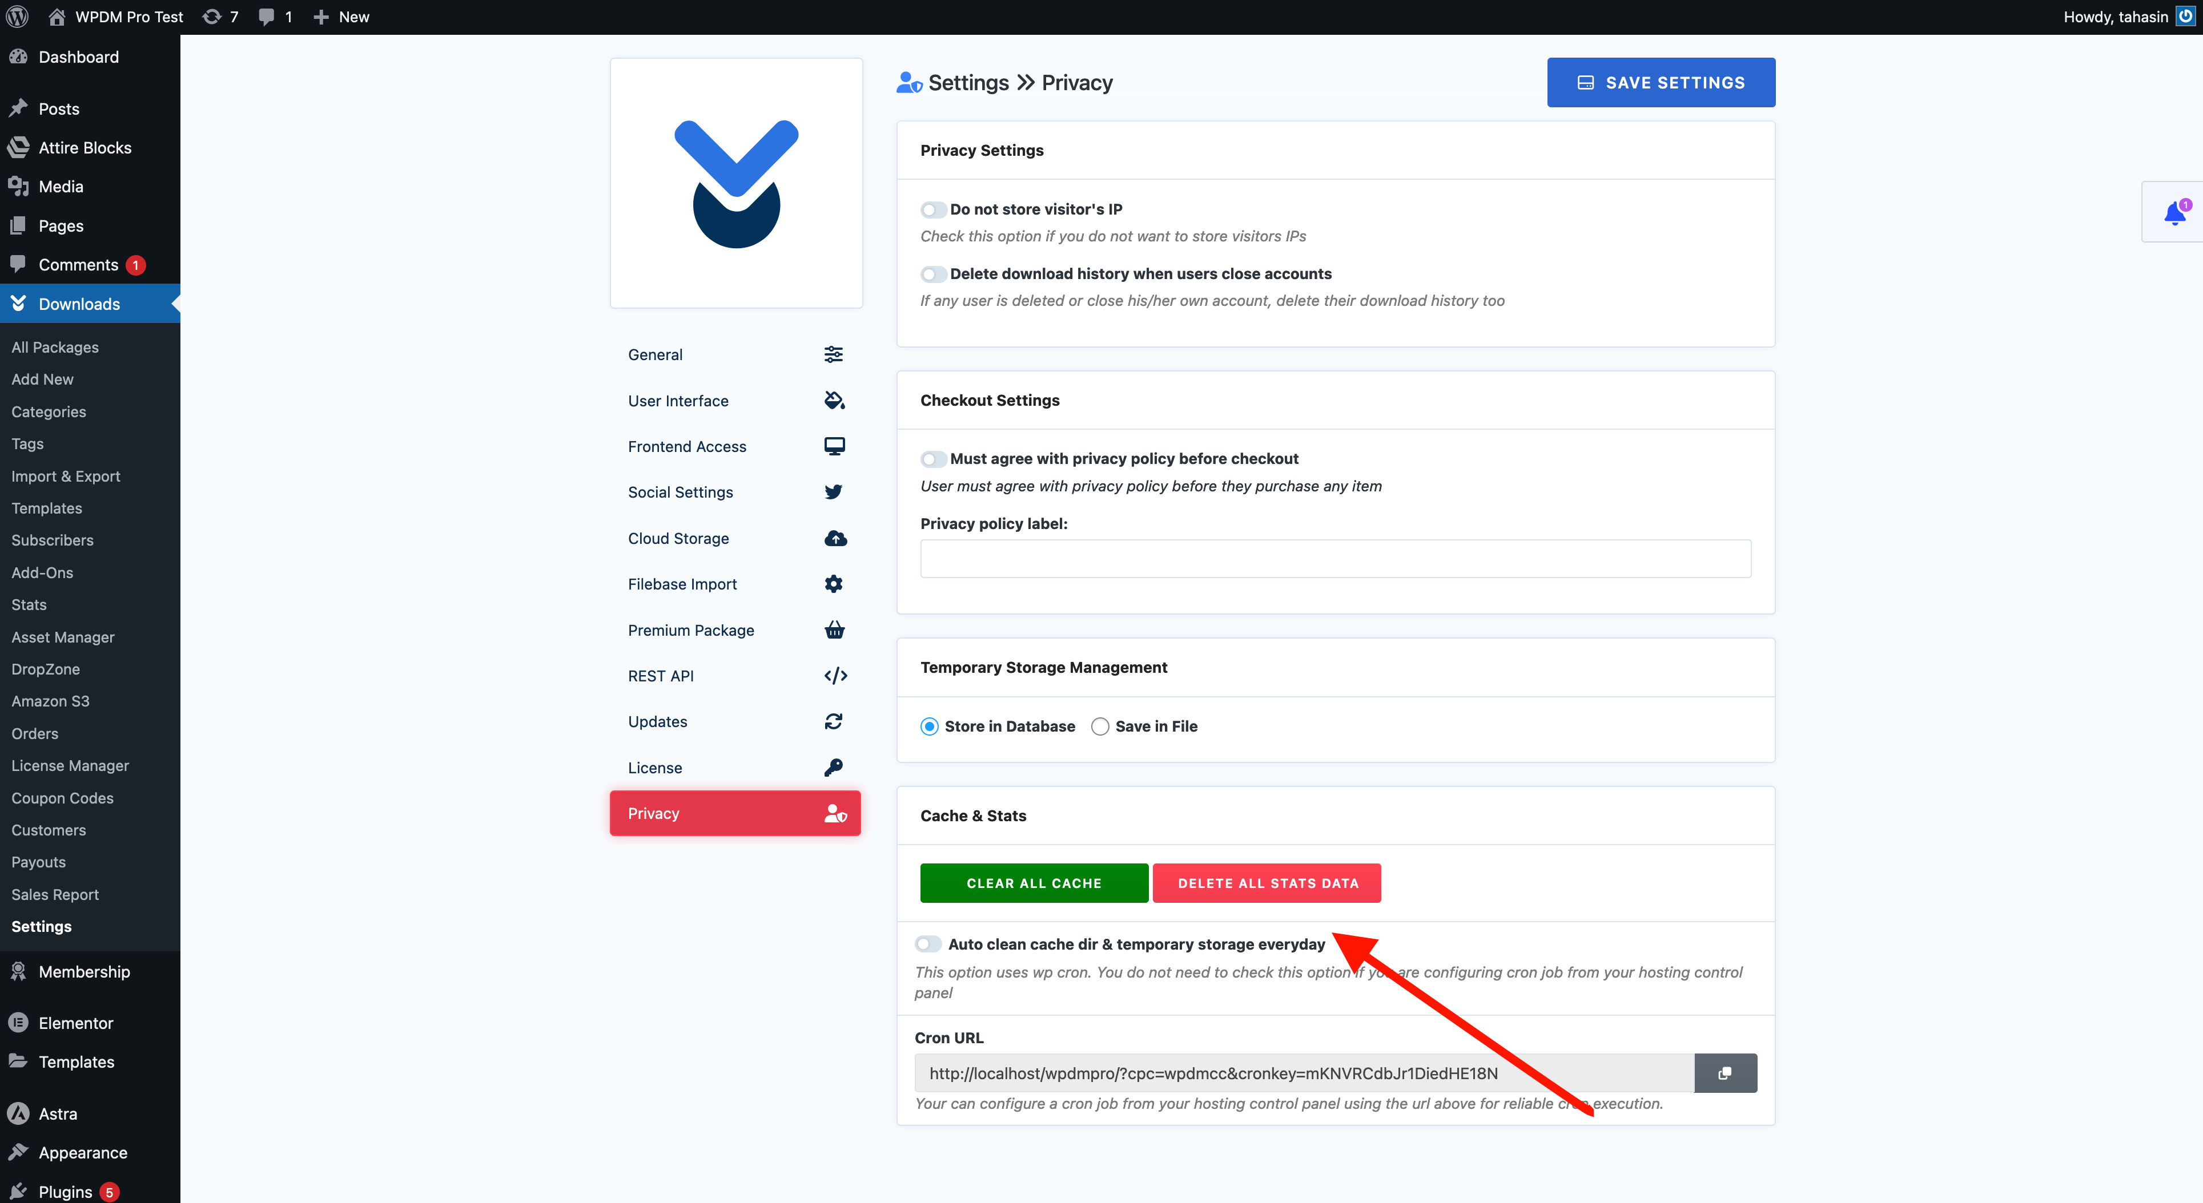Open the User Interface settings tab
This screenshot has height=1203, width=2203.
(x=735, y=401)
